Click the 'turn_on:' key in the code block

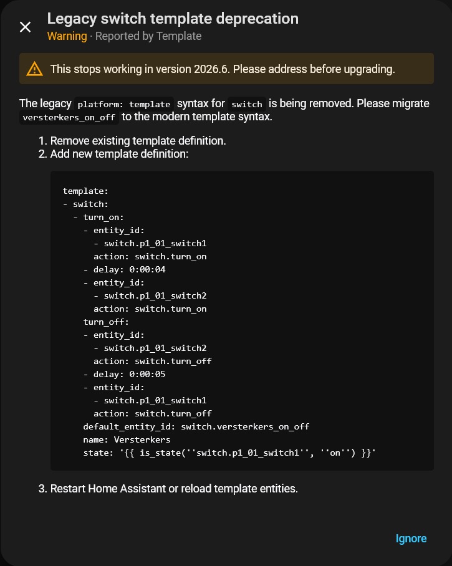103,218
